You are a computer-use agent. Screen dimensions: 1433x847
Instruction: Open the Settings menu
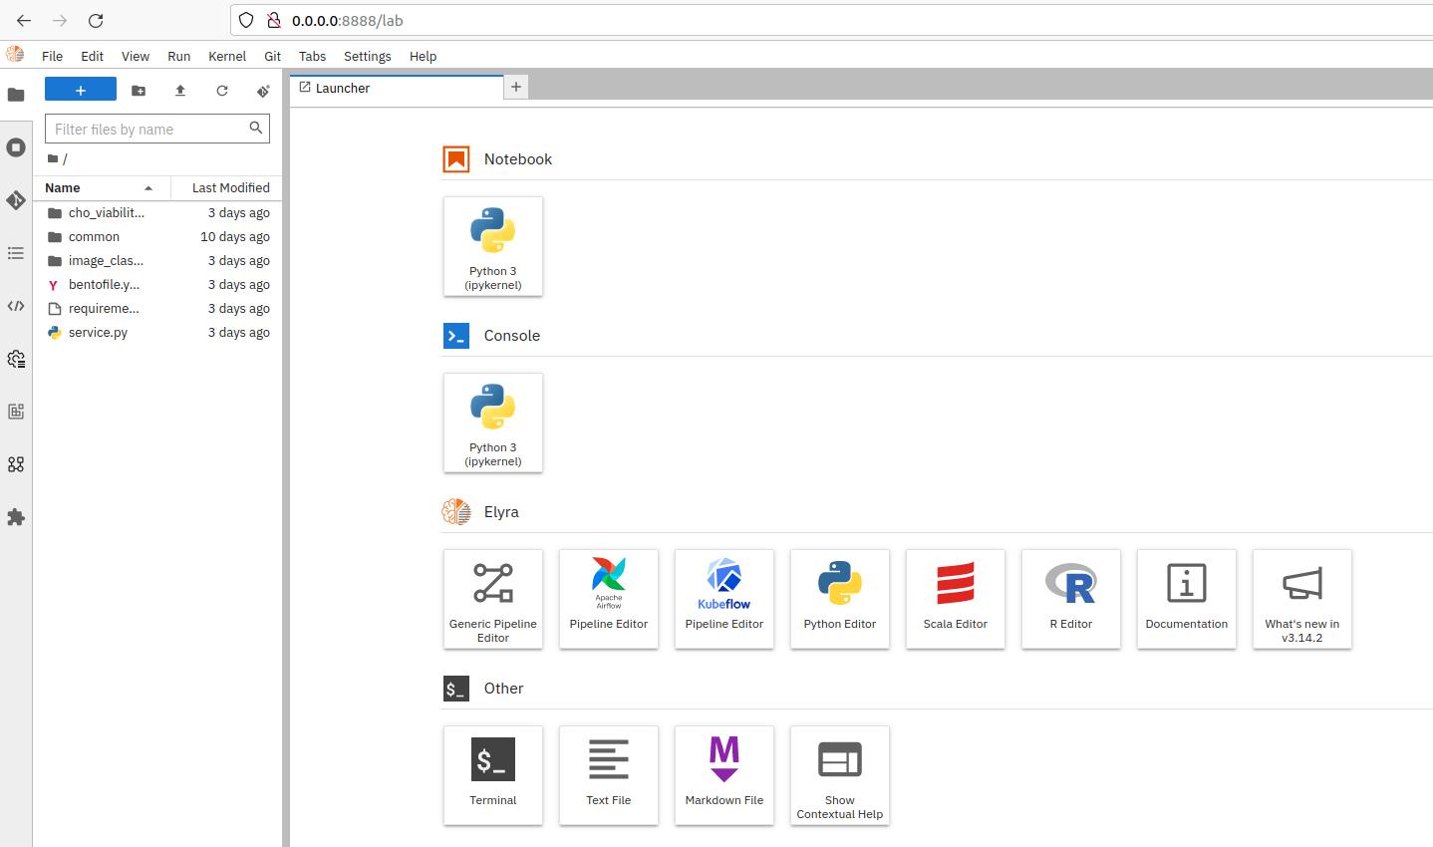coord(368,56)
